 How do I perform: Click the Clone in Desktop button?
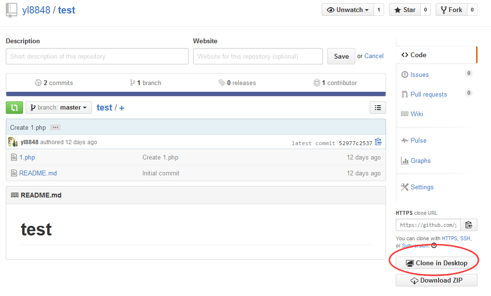coord(437,263)
